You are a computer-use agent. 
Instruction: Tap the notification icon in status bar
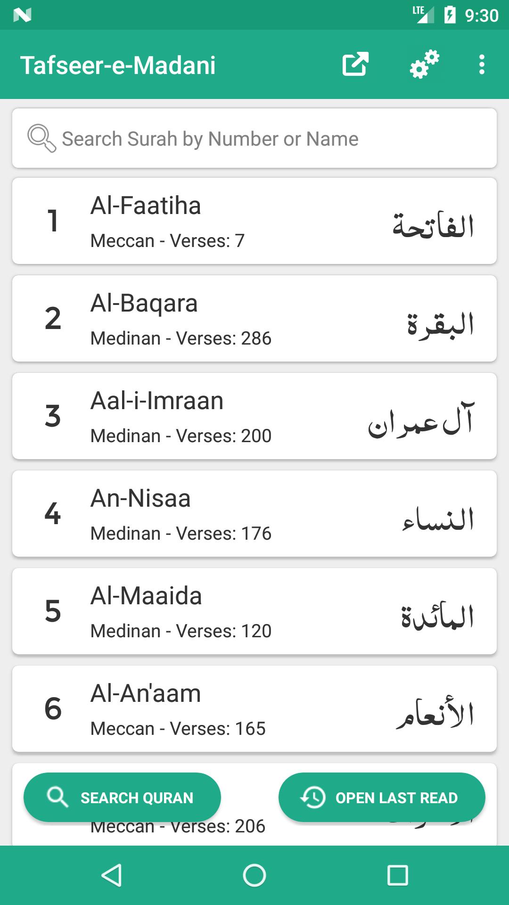click(x=22, y=15)
